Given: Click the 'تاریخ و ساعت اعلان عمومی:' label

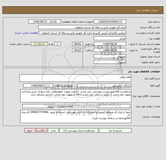Looking at the screenshot, I should coord(77,22).
